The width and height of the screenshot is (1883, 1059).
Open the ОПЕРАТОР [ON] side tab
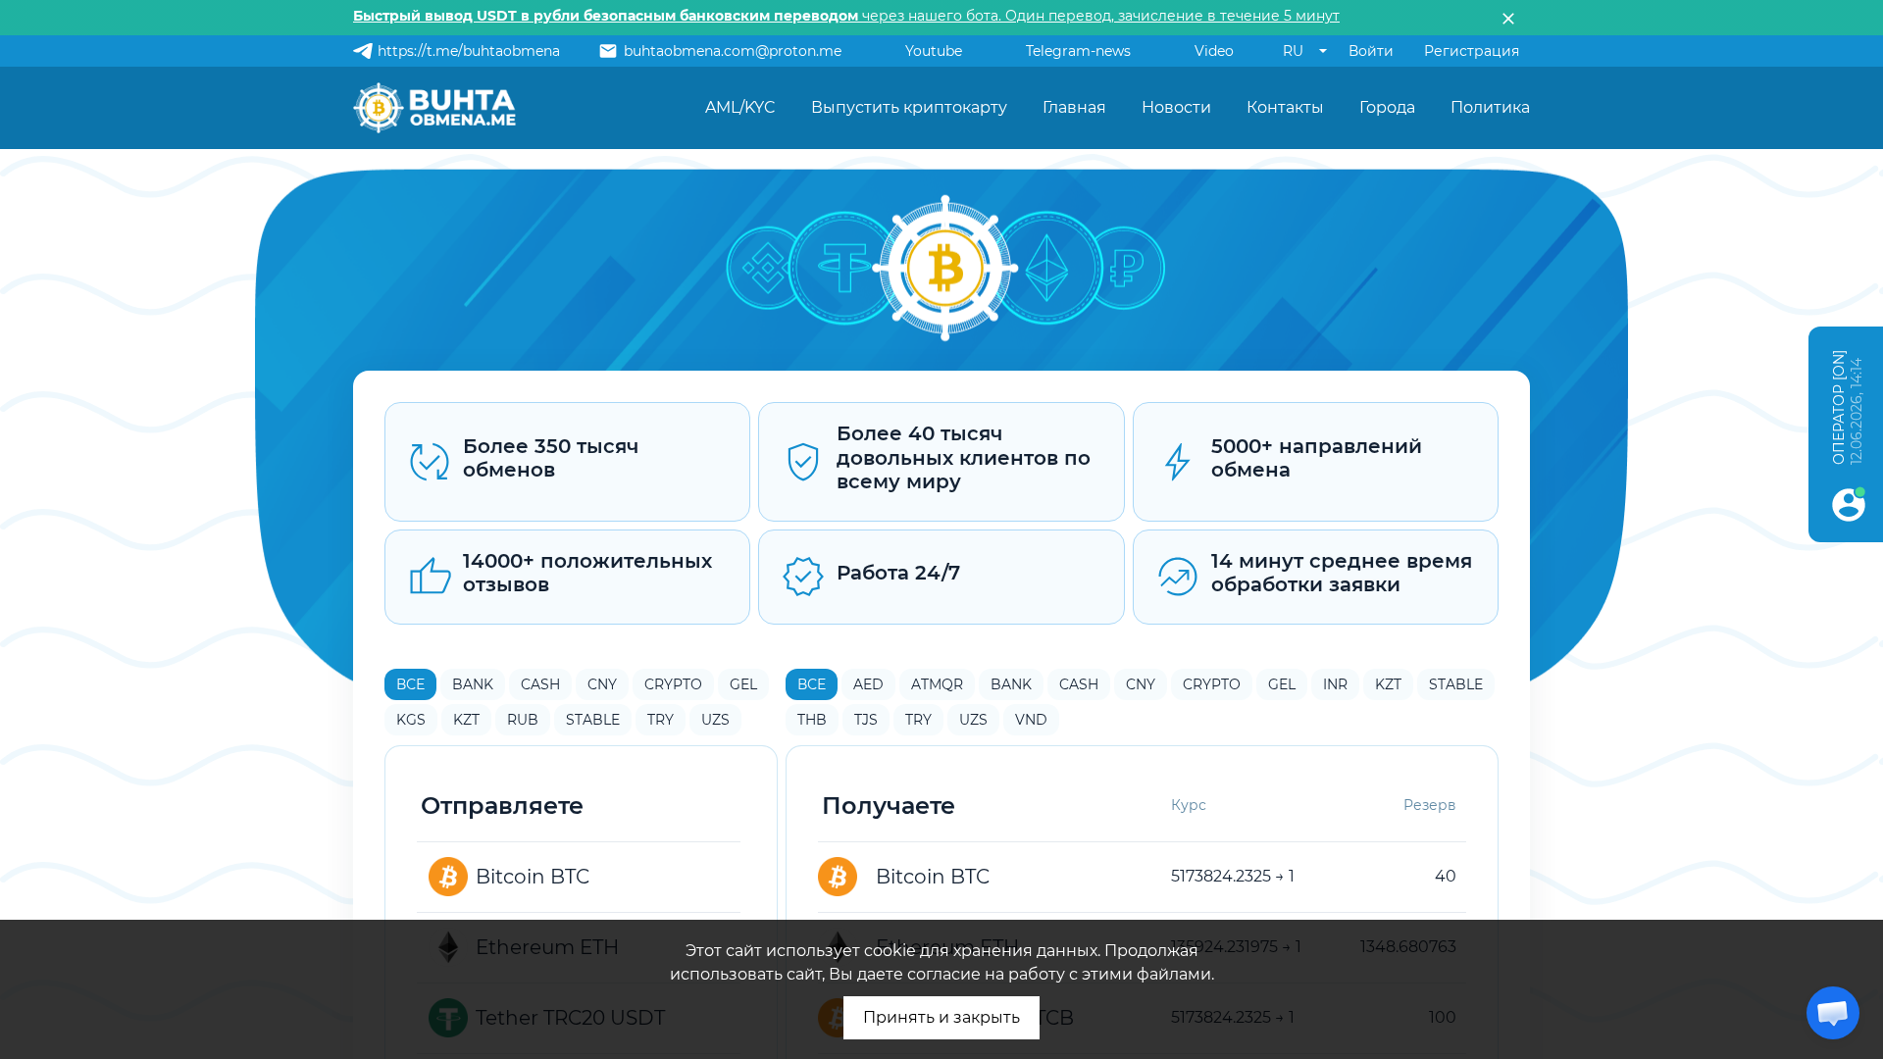[1846, 434]
